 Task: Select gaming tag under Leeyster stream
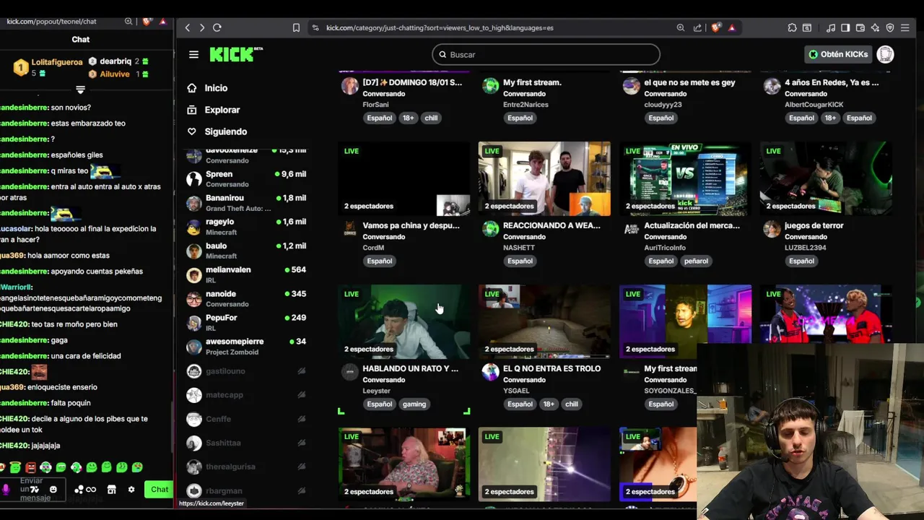pos(414,404)
